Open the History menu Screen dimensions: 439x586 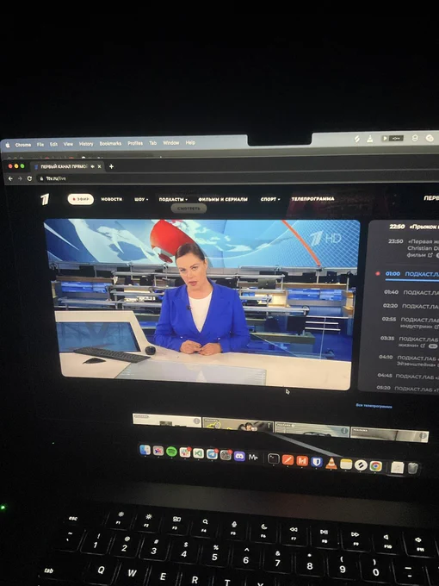[x=86, y=144]
